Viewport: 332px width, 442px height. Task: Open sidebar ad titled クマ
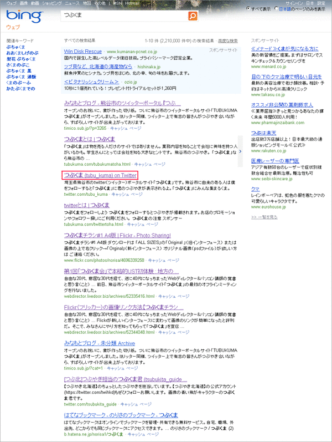click(x=255, y=189)
